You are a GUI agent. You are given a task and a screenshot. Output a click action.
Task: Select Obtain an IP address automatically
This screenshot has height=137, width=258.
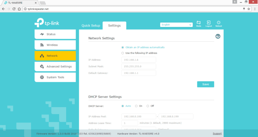click(x=122, y=48)
